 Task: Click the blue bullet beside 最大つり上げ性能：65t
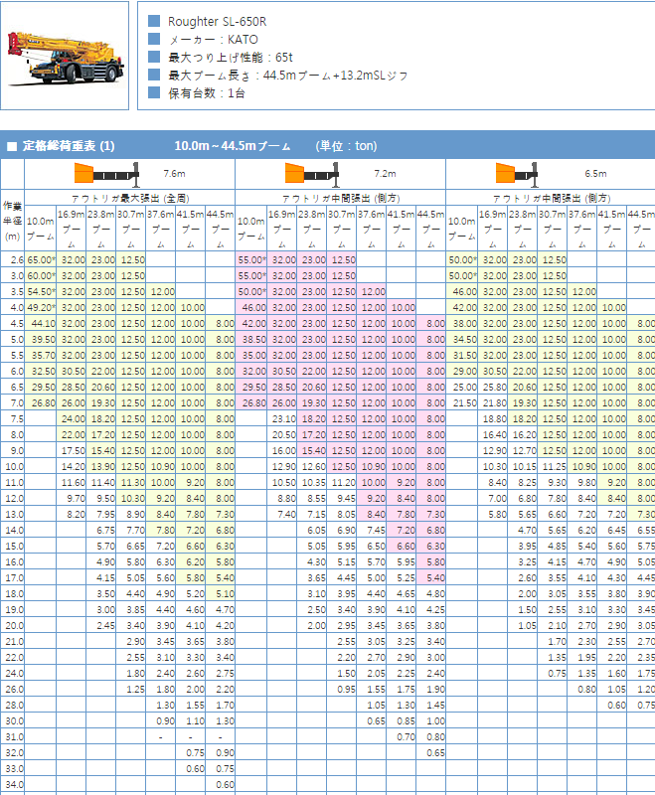click(154, 58)
